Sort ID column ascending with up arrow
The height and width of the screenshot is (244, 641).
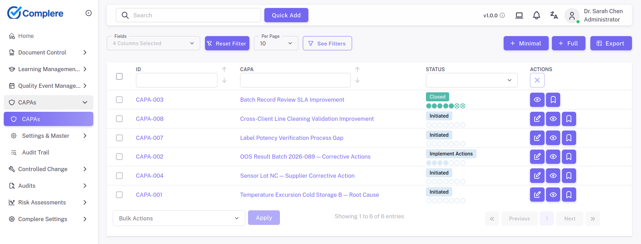pos(224,69)
